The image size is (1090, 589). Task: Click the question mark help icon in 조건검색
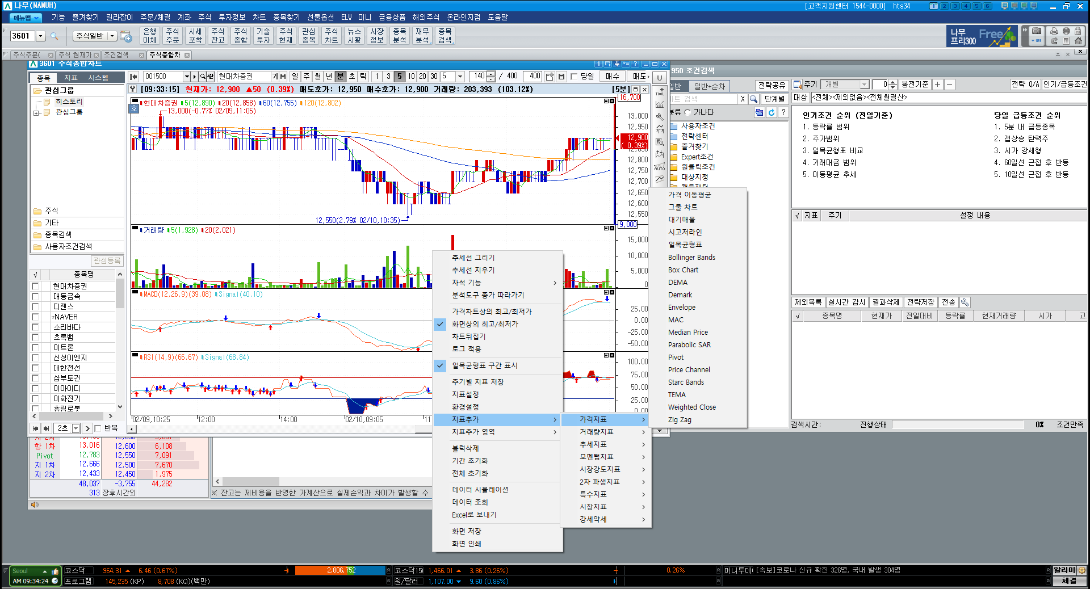pyautogui.click(x=783, y=112)
